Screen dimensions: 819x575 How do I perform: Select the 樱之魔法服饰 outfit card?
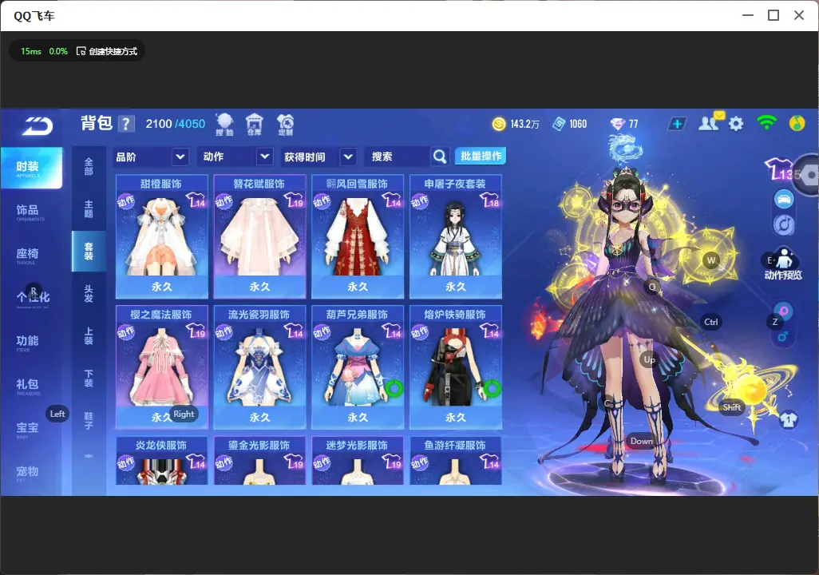click(162, 367)
